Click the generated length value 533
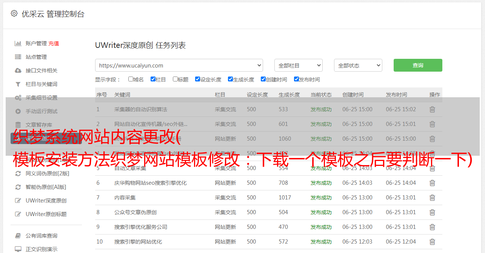The height and width of the screenshot is (253, 485). point(283,109)
